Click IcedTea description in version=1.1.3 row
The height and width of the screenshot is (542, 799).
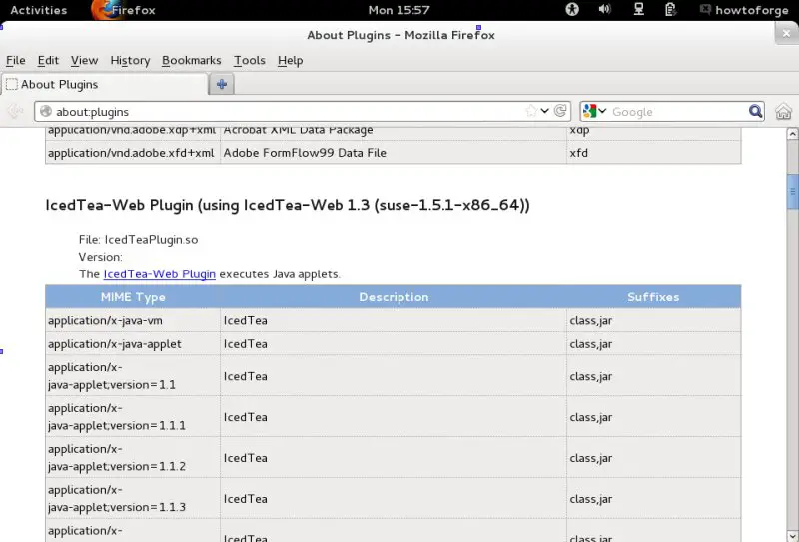coord(245,499)
